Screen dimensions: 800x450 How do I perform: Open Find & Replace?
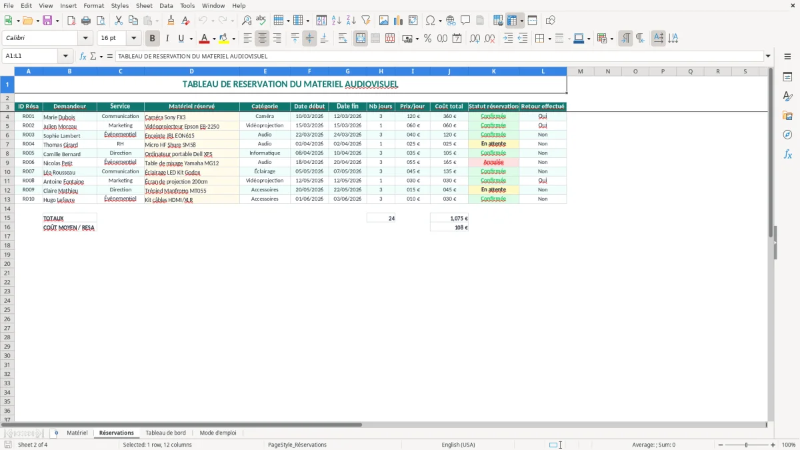pyautogui.click(x=247, y=21)
